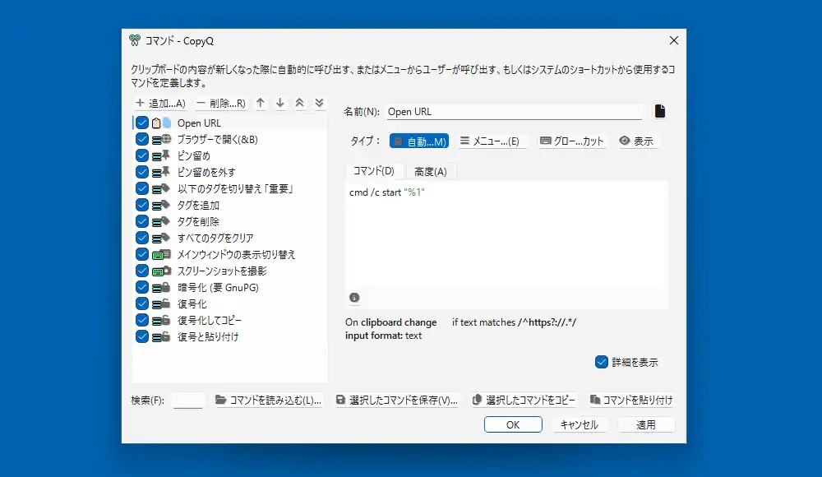The width and height of the screenshot is (822, 477).
Task: Click the 追加 (add) command button
Action: [x=160, y=103]
